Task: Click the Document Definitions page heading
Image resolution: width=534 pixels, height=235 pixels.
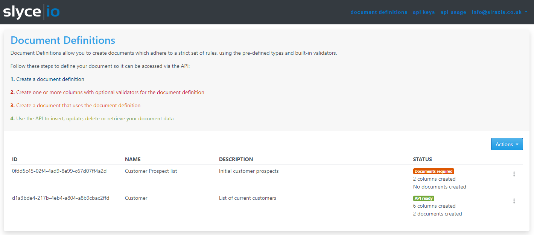Action: [x=63, y=40]
